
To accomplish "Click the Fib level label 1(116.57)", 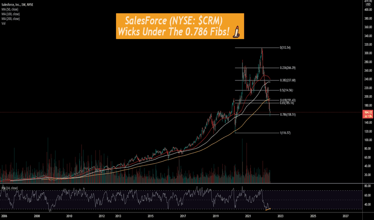I will tap(285, 133).
